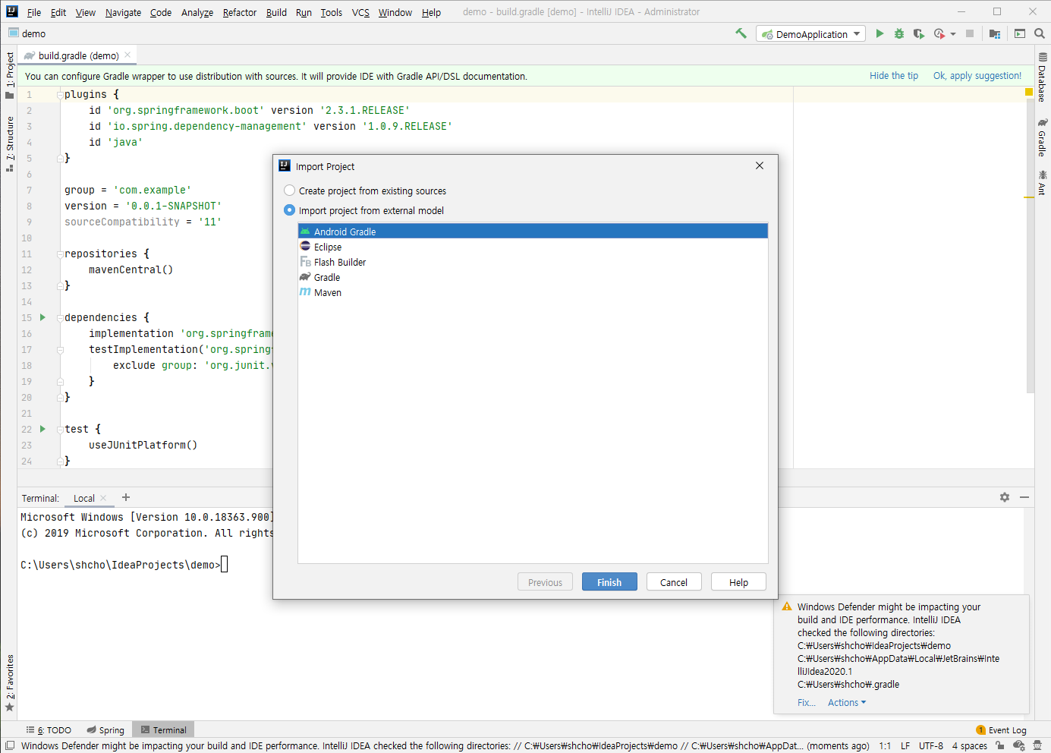Click Ok, apply suggestion link
Viewport: 1051px width, 753px height.
point(977,76)
